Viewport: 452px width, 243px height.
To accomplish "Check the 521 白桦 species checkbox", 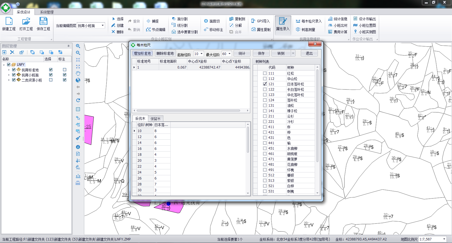I will 265,186.
